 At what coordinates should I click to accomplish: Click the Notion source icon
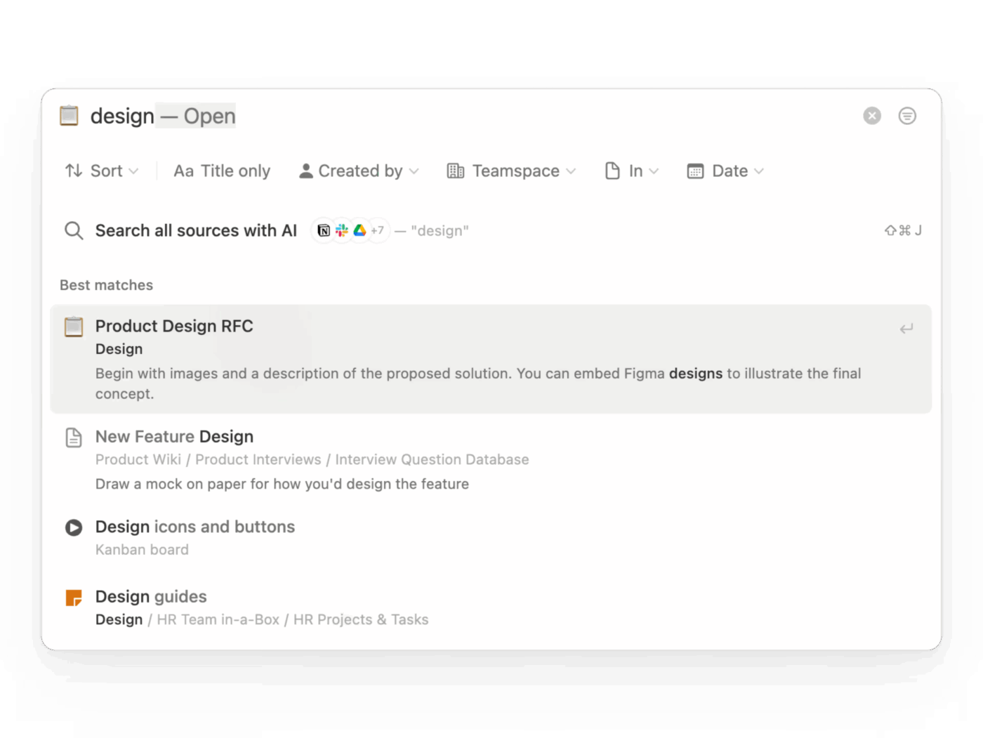(x=324, y=230)
